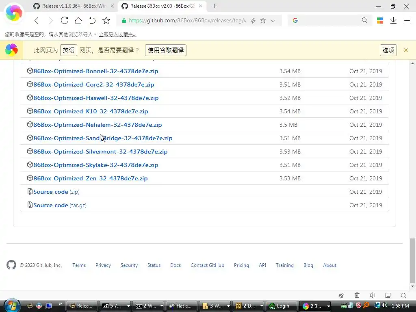
Task: Download 86Box-Optimized-Nehalem-32 zip
Action: 97,125
